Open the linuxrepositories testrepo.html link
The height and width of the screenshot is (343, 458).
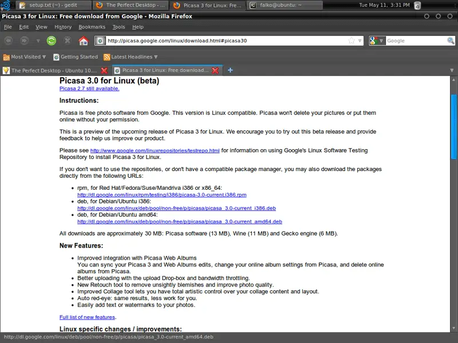(155, 150)
